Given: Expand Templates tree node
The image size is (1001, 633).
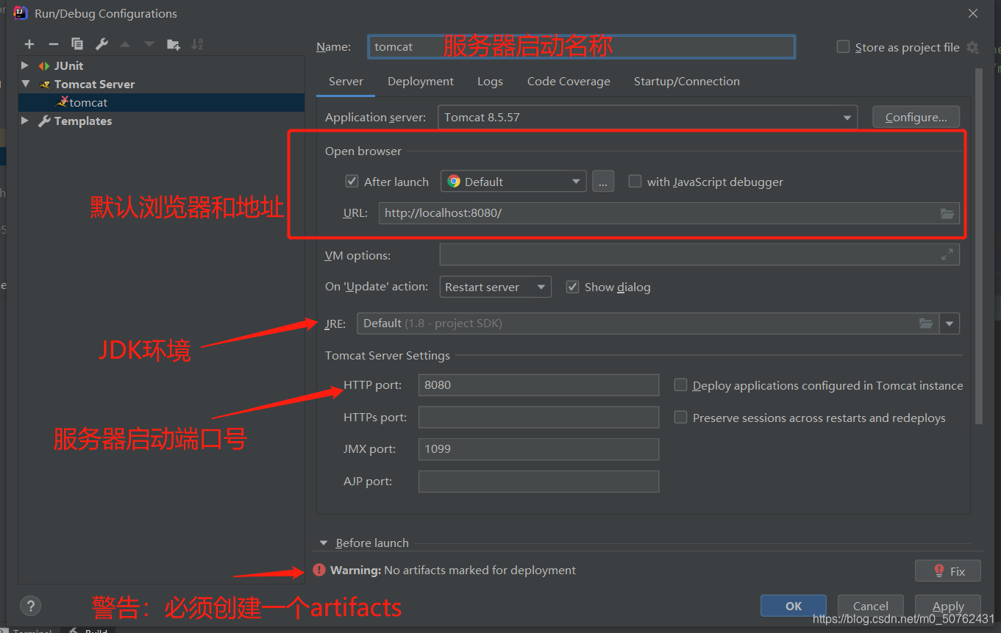Looking at the screenshot, I should coord(25,121).
